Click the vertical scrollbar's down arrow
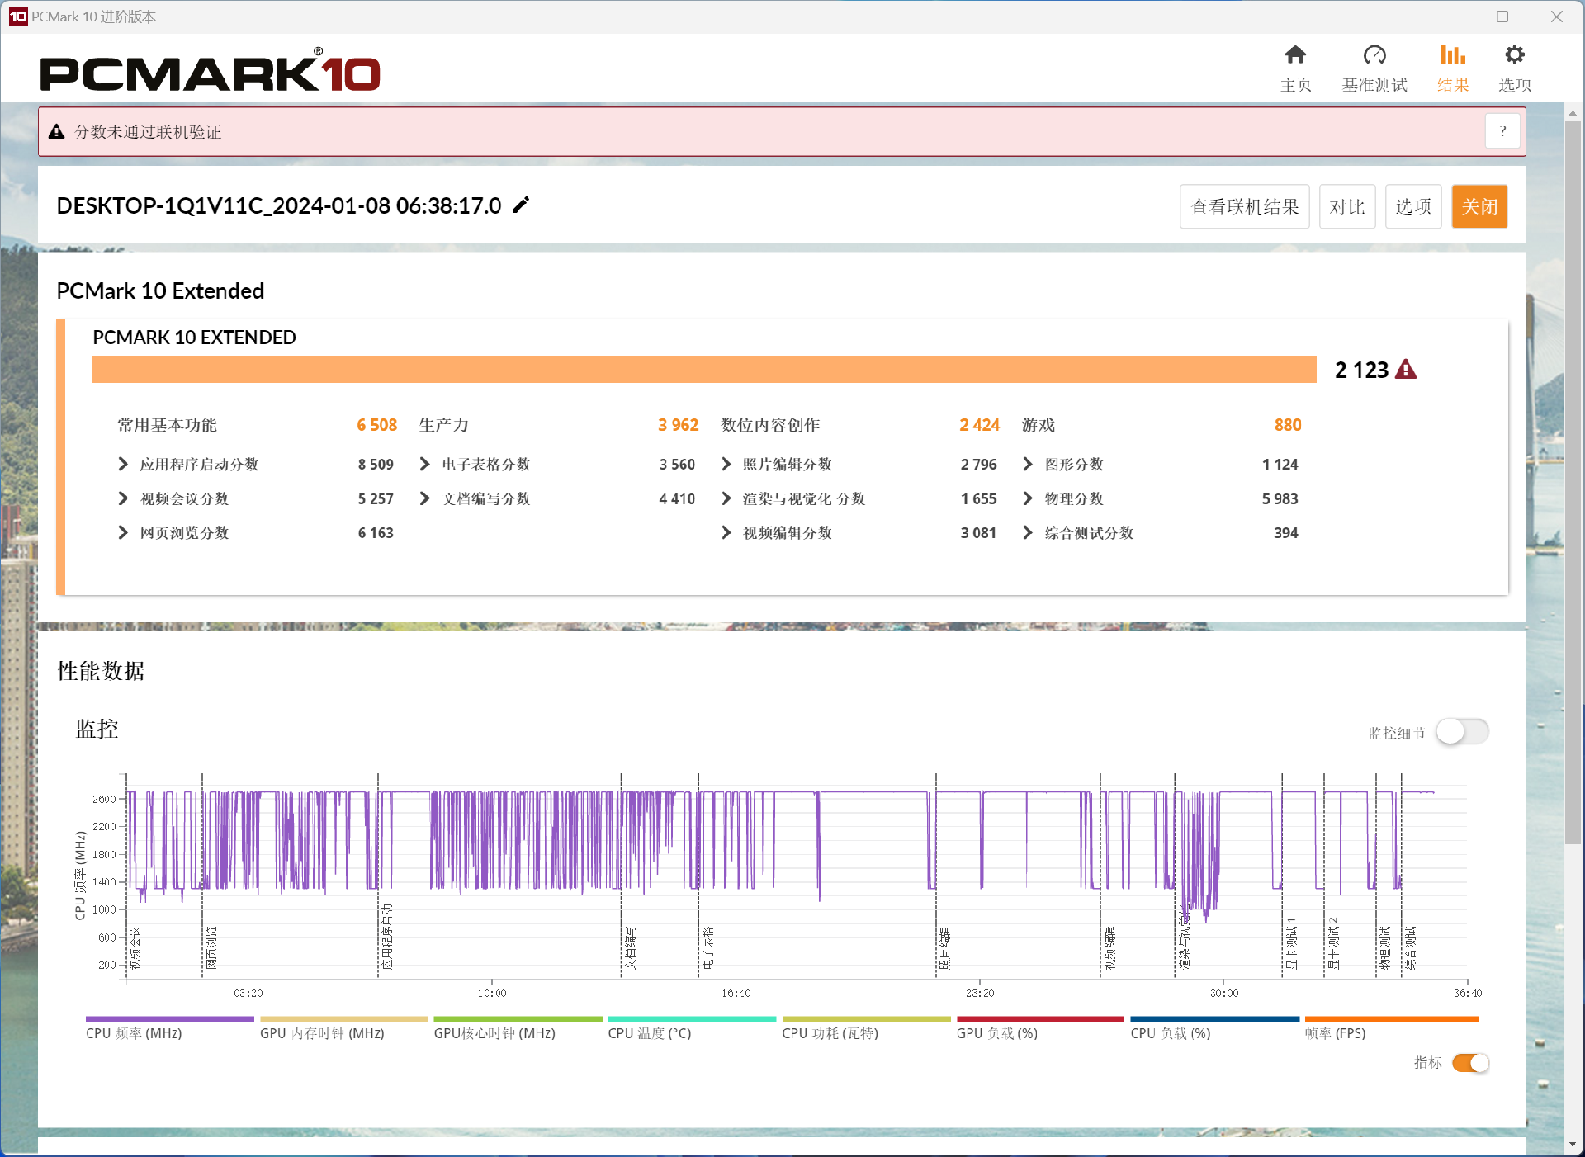The height and width of the screenshot is (1157, 1585). pos(1573,1145)
